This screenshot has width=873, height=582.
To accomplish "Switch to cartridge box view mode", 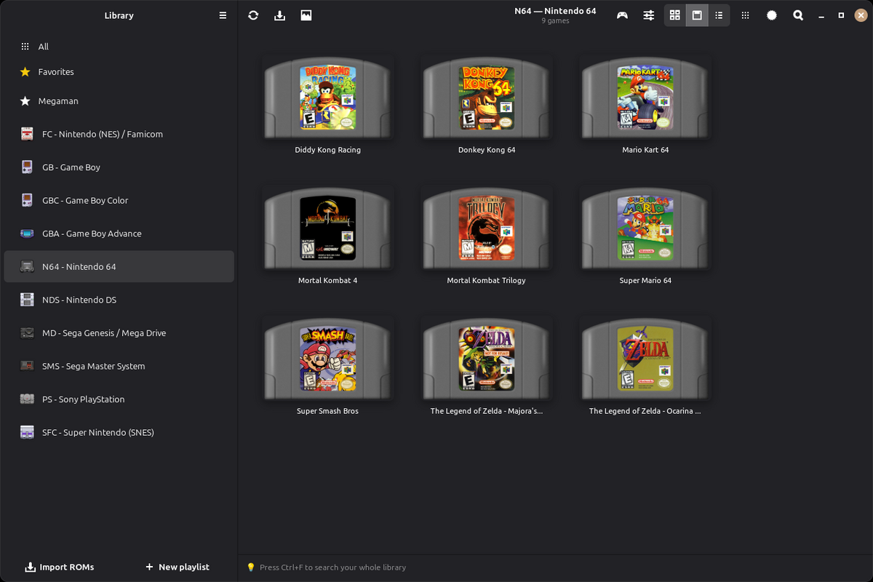I will point(697,15).
